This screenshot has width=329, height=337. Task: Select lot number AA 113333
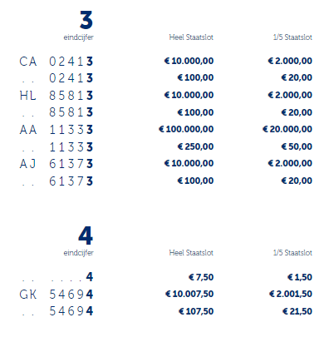pyautogui.click(x=56, y=130)
